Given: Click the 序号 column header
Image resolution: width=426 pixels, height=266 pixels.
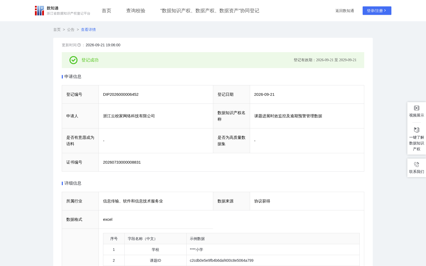Looking at the screenshot, I should 114,239.
